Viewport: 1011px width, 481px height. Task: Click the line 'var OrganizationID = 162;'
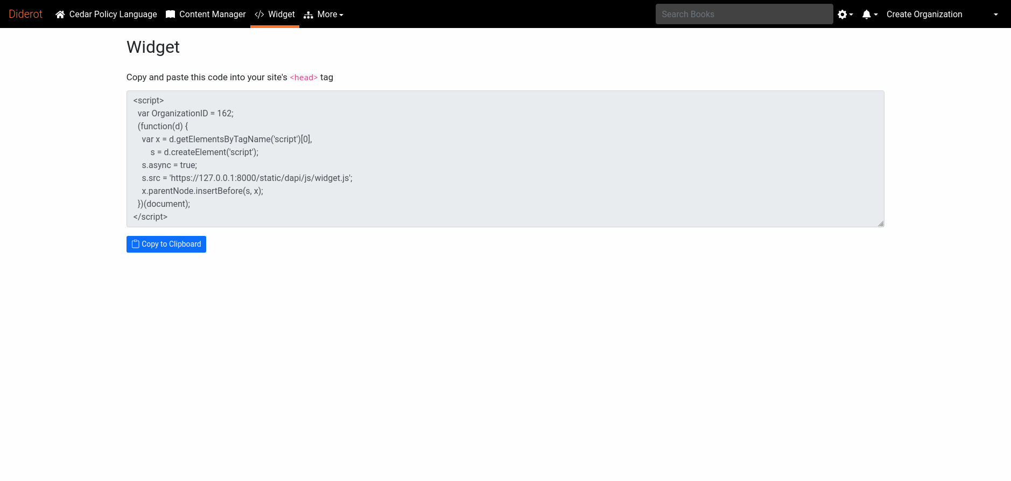185,113
